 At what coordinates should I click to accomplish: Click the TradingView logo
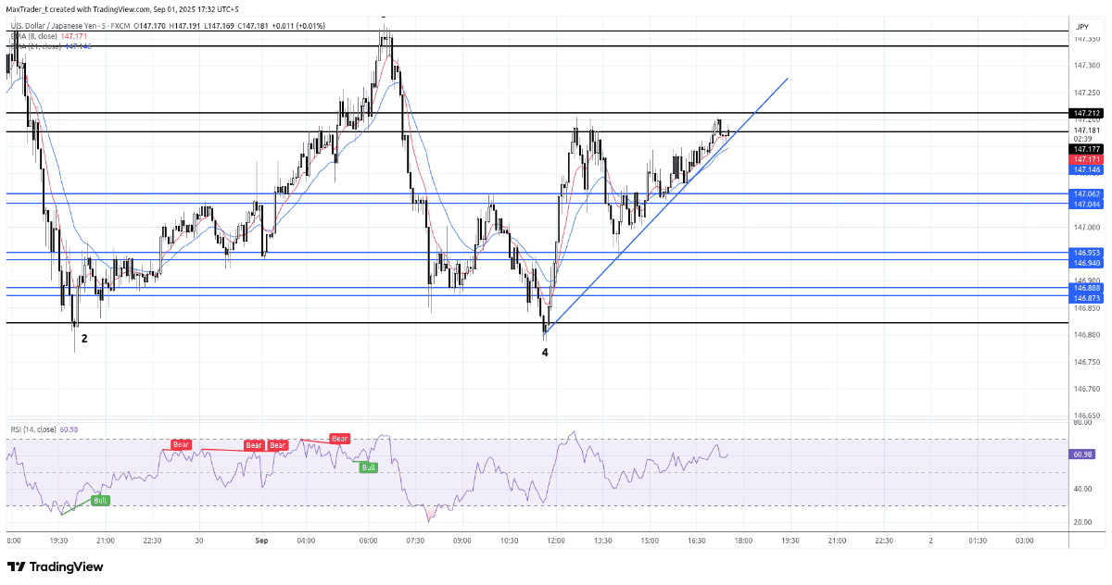(x=56, y=566)
